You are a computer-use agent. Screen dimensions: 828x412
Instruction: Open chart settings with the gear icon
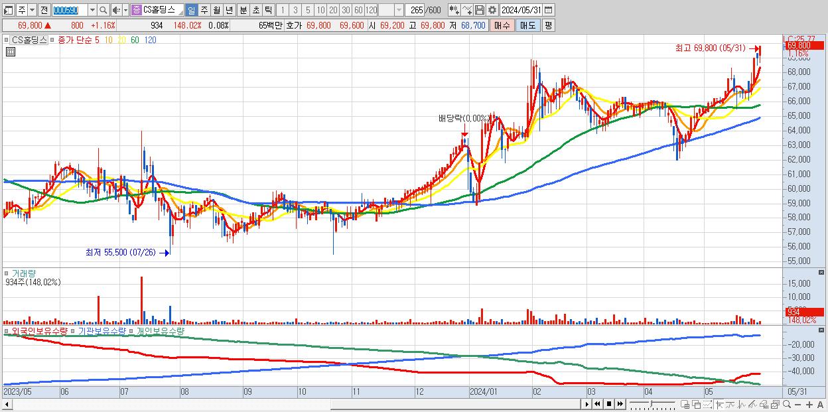[x=492, y=10]
